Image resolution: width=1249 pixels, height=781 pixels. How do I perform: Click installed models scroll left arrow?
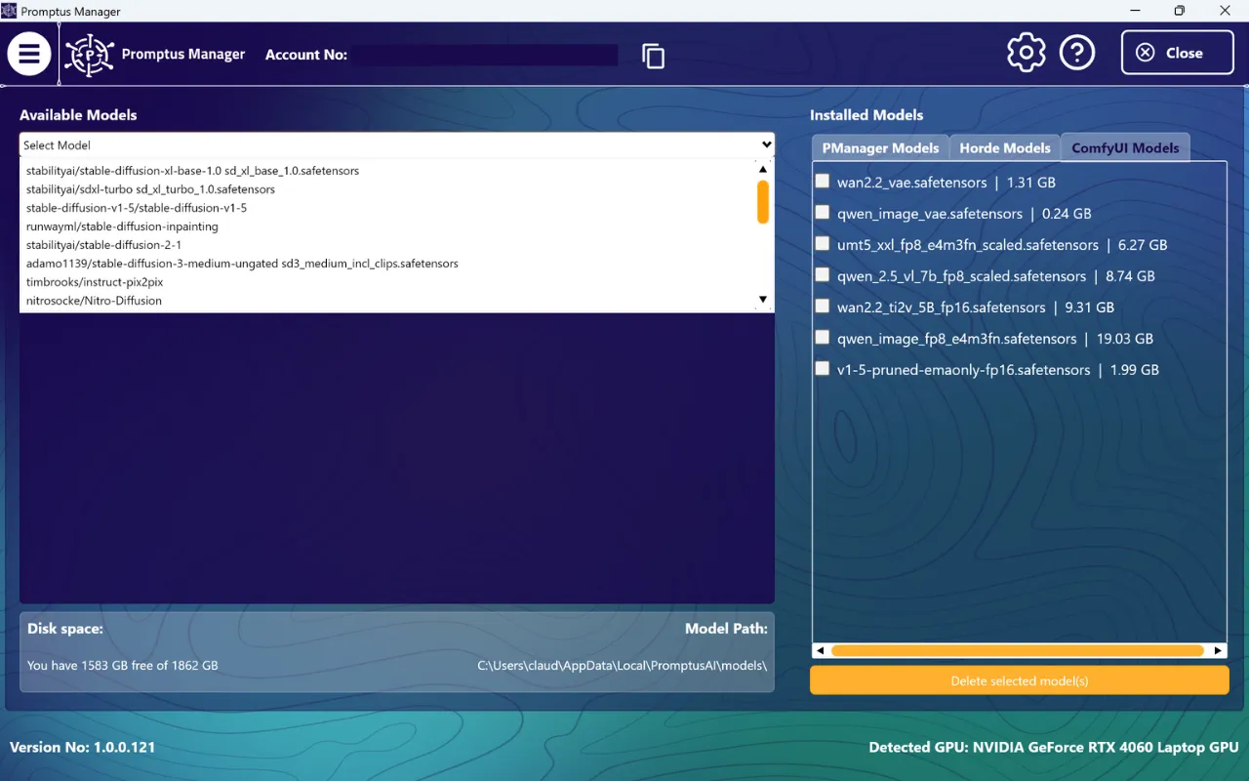point(821,650)
